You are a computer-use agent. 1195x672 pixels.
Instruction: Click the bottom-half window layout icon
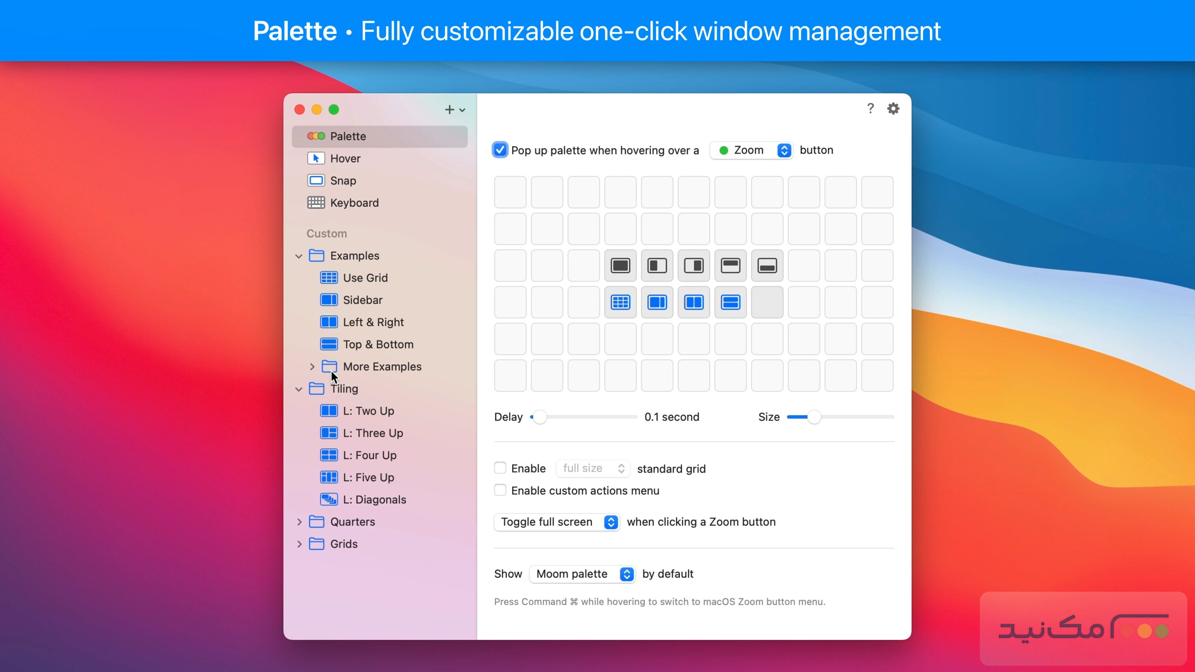click(x=767, y=266)
